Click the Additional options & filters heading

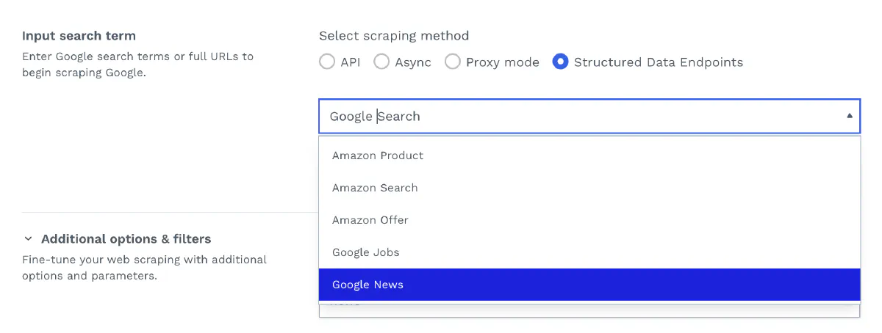[126, 239]
